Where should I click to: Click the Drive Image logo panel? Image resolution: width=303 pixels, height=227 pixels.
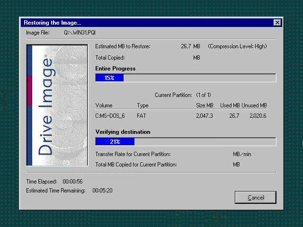[57, 105]
